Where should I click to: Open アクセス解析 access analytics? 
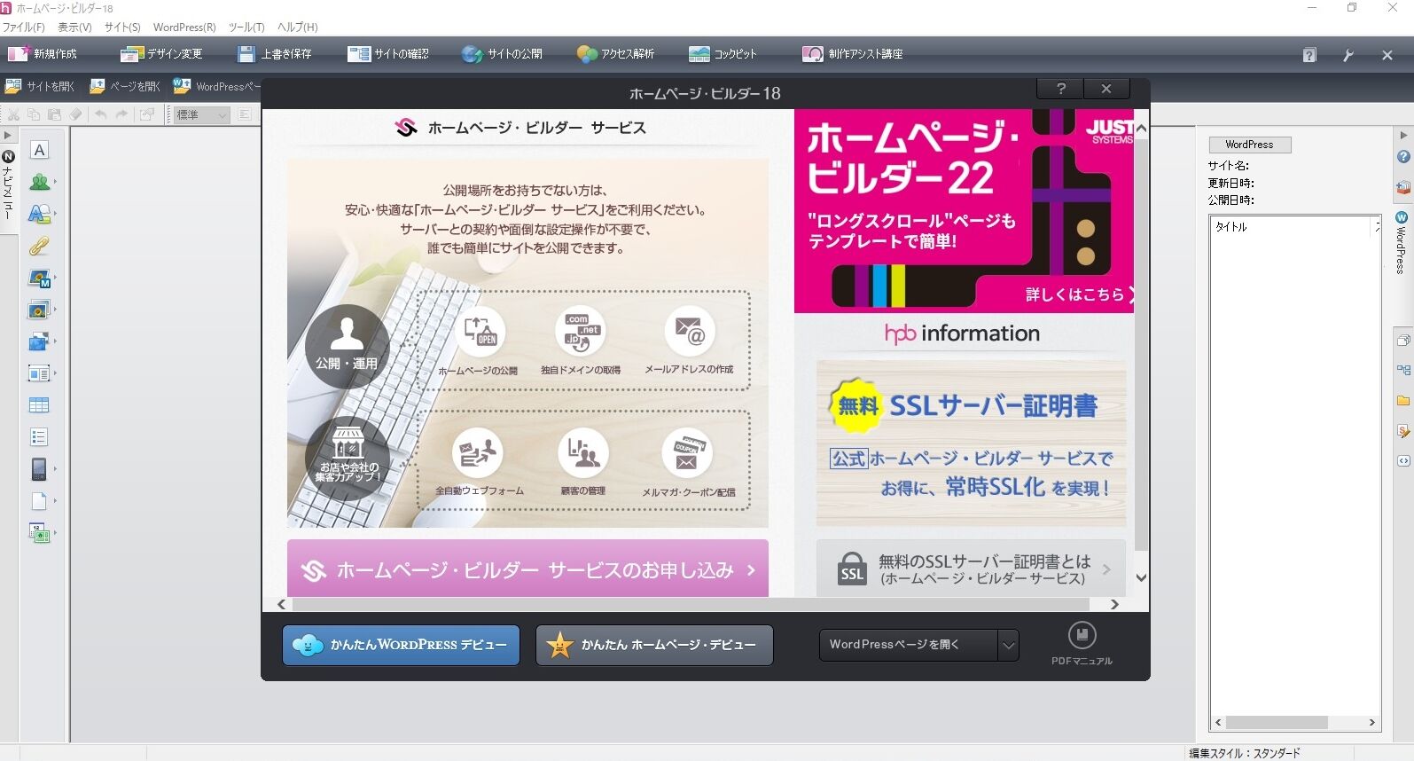(x=615, y=54)
